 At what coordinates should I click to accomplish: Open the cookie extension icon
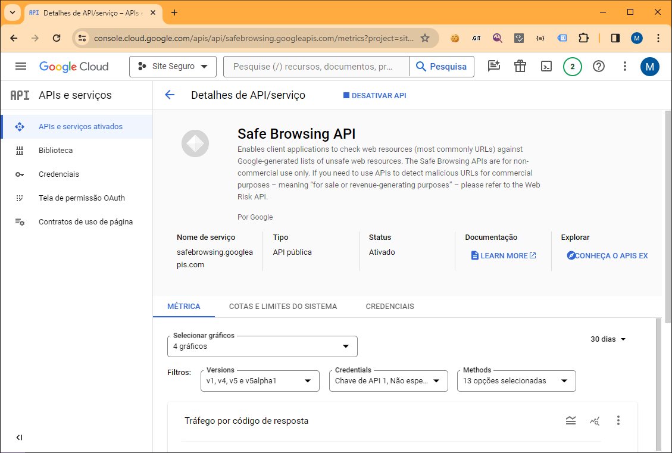(455, 38)
